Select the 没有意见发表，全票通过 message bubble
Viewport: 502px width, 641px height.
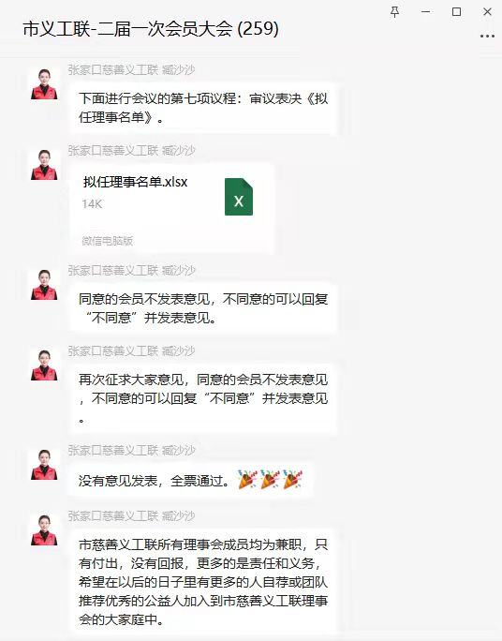click(190, 480)
